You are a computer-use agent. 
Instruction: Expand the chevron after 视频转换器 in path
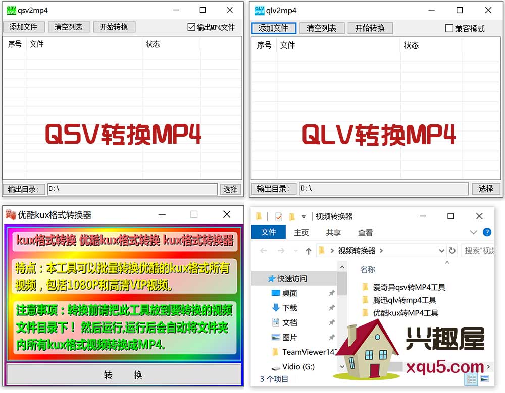(381, 250)
